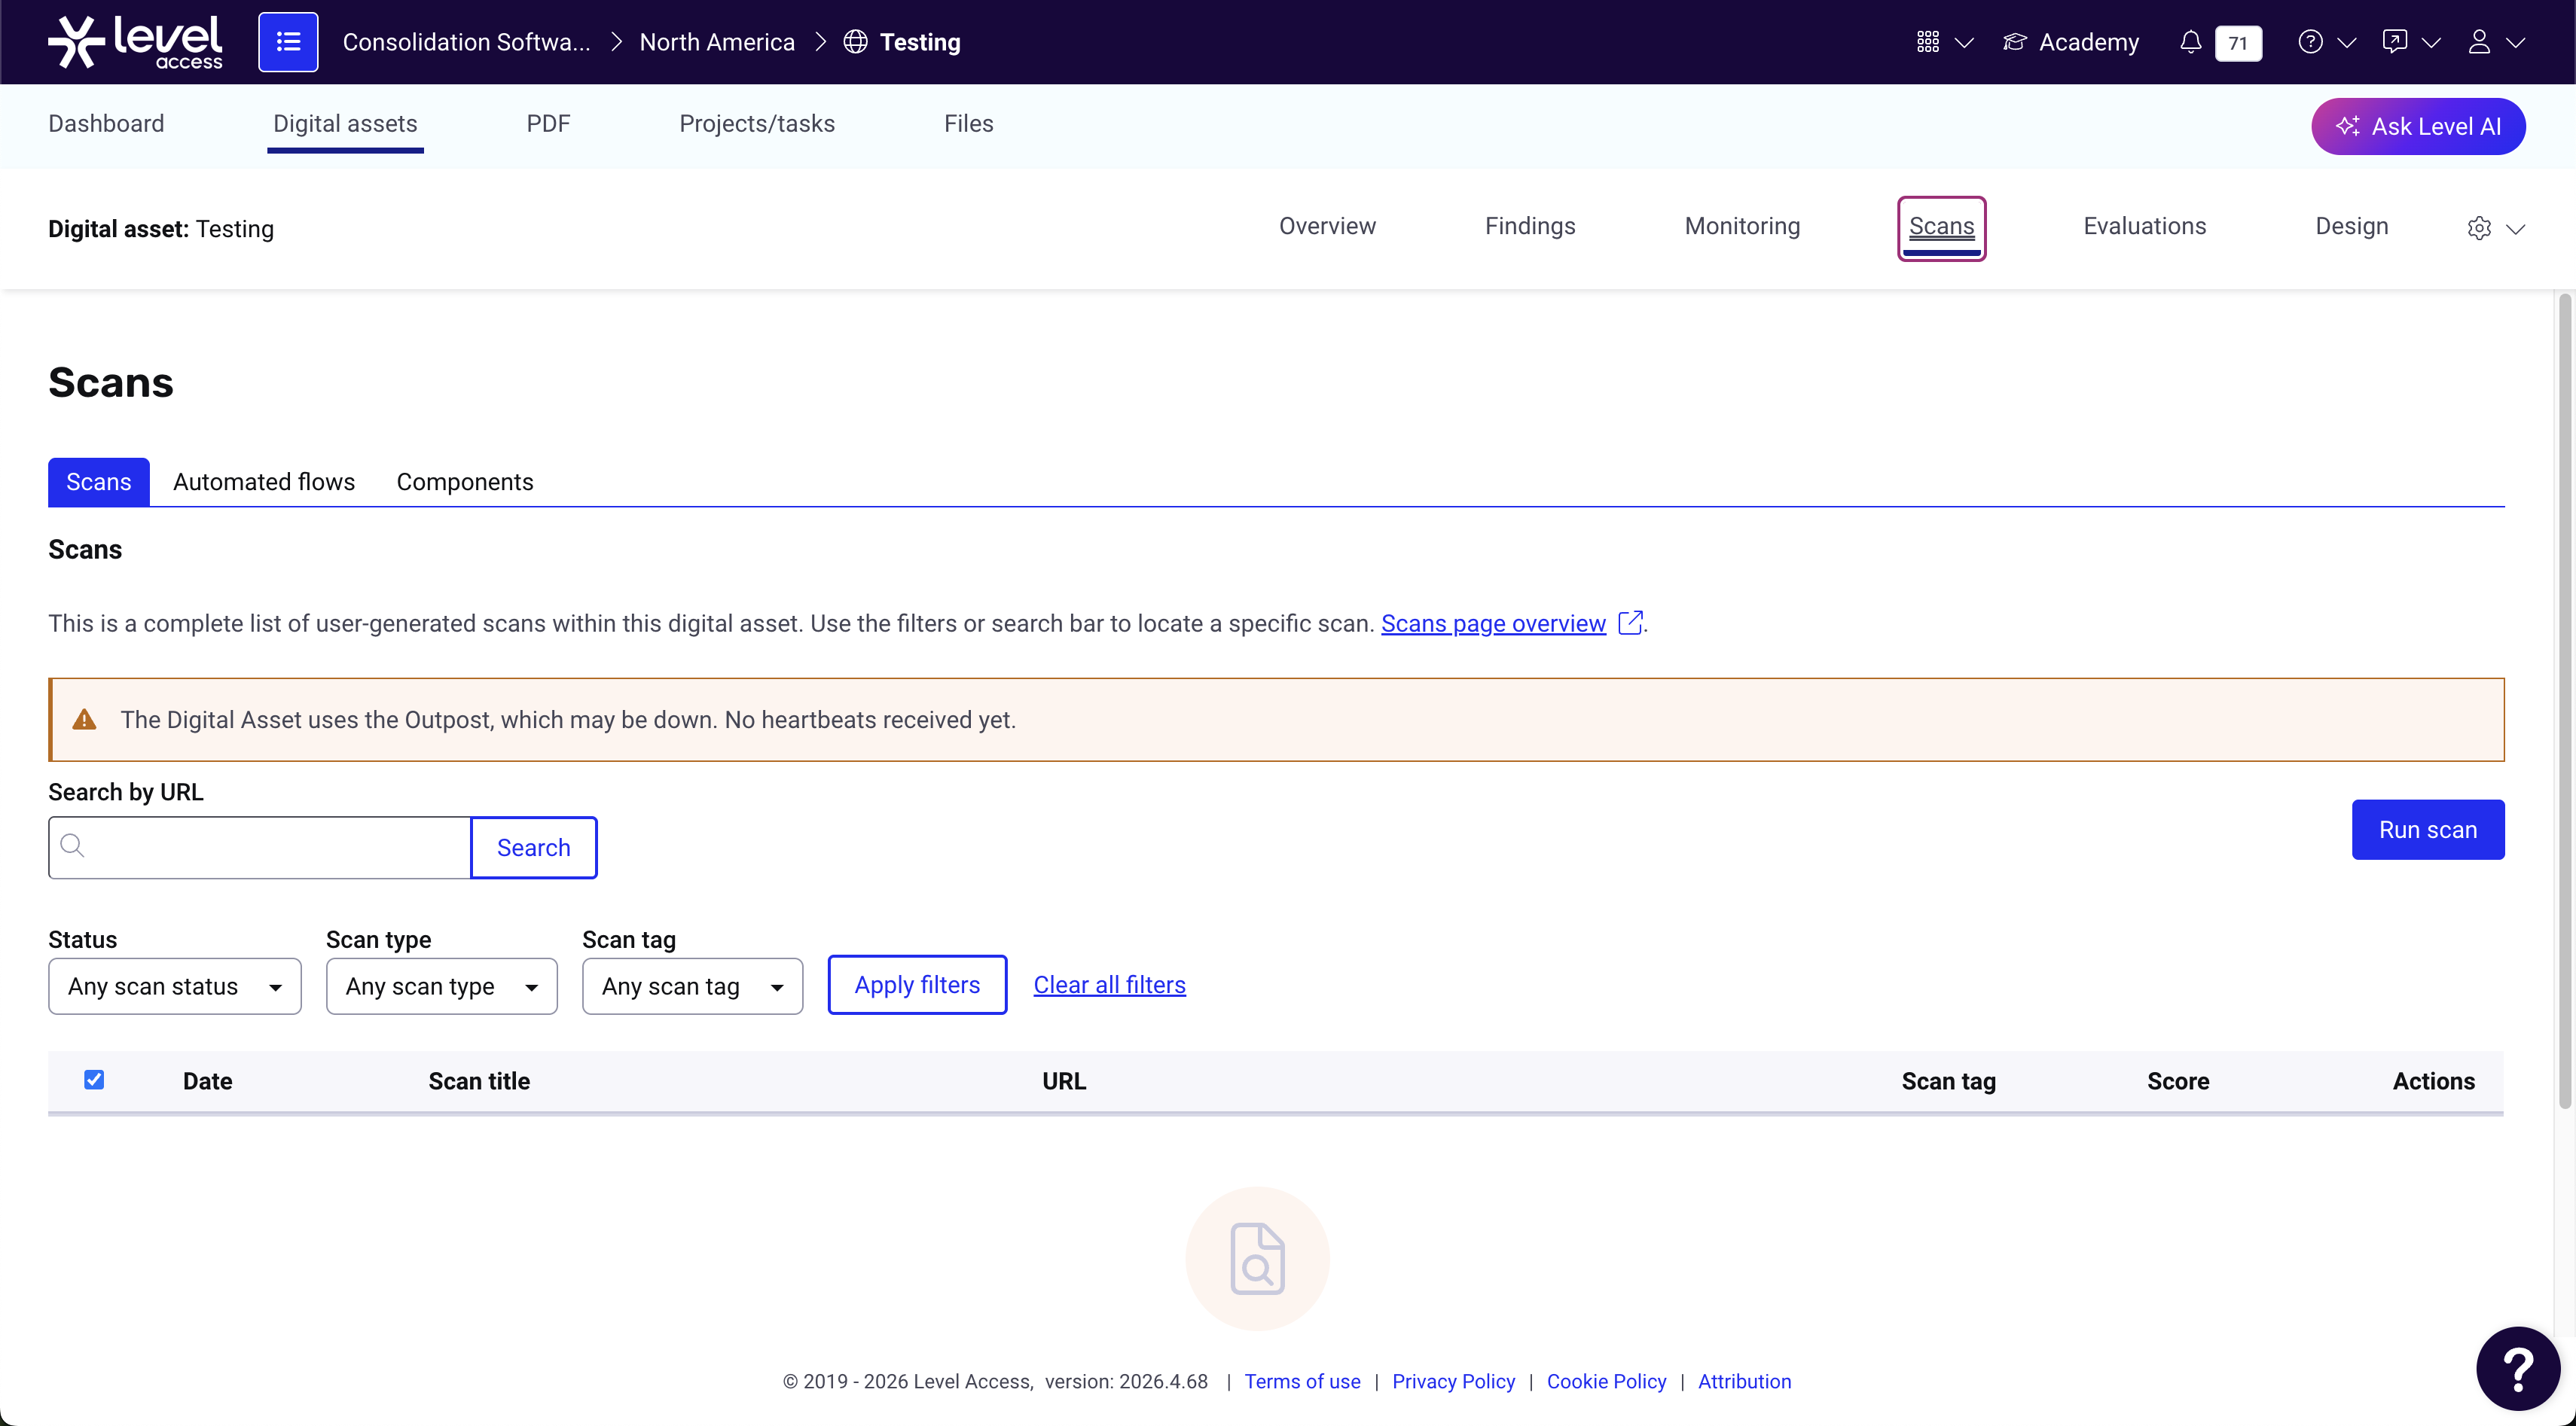Click the external link icon after Scans page overview
Image resolution: width=2576 pixels, height=1426 pixels.
pyautogui.click(x=1630, y=623)
